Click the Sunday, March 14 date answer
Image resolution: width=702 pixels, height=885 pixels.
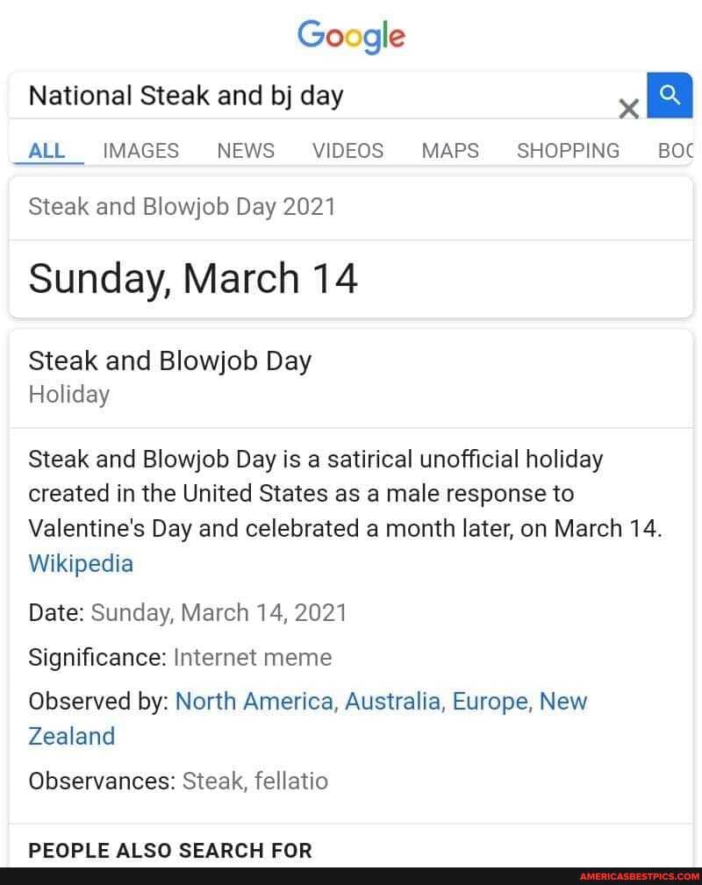[193, 279]
